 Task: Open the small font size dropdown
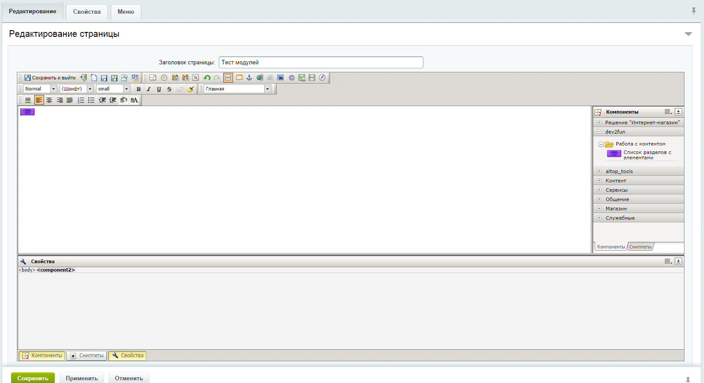click(x=126, y=89)
